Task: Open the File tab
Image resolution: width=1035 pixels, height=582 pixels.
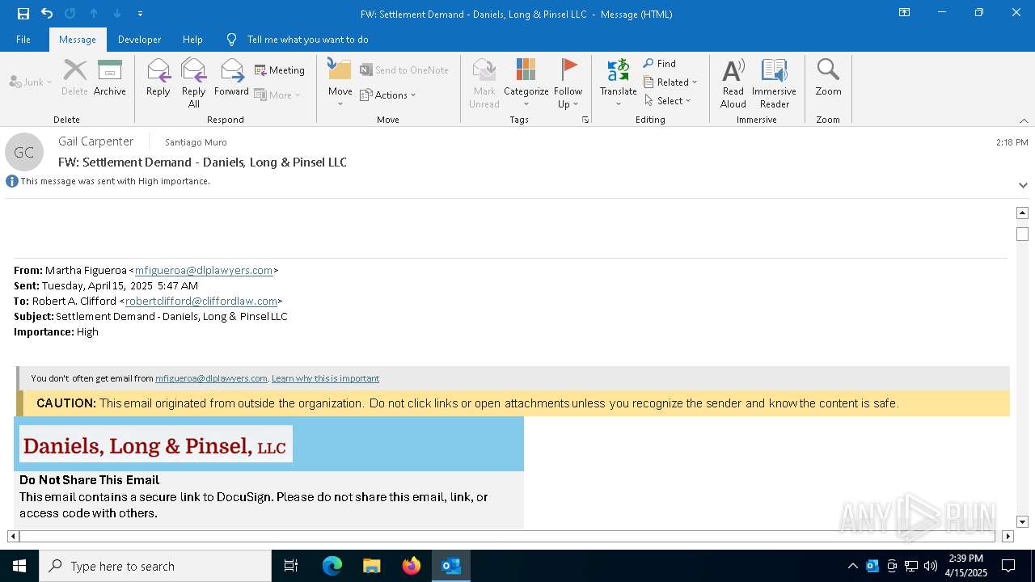Action: [x=23, y=39]
